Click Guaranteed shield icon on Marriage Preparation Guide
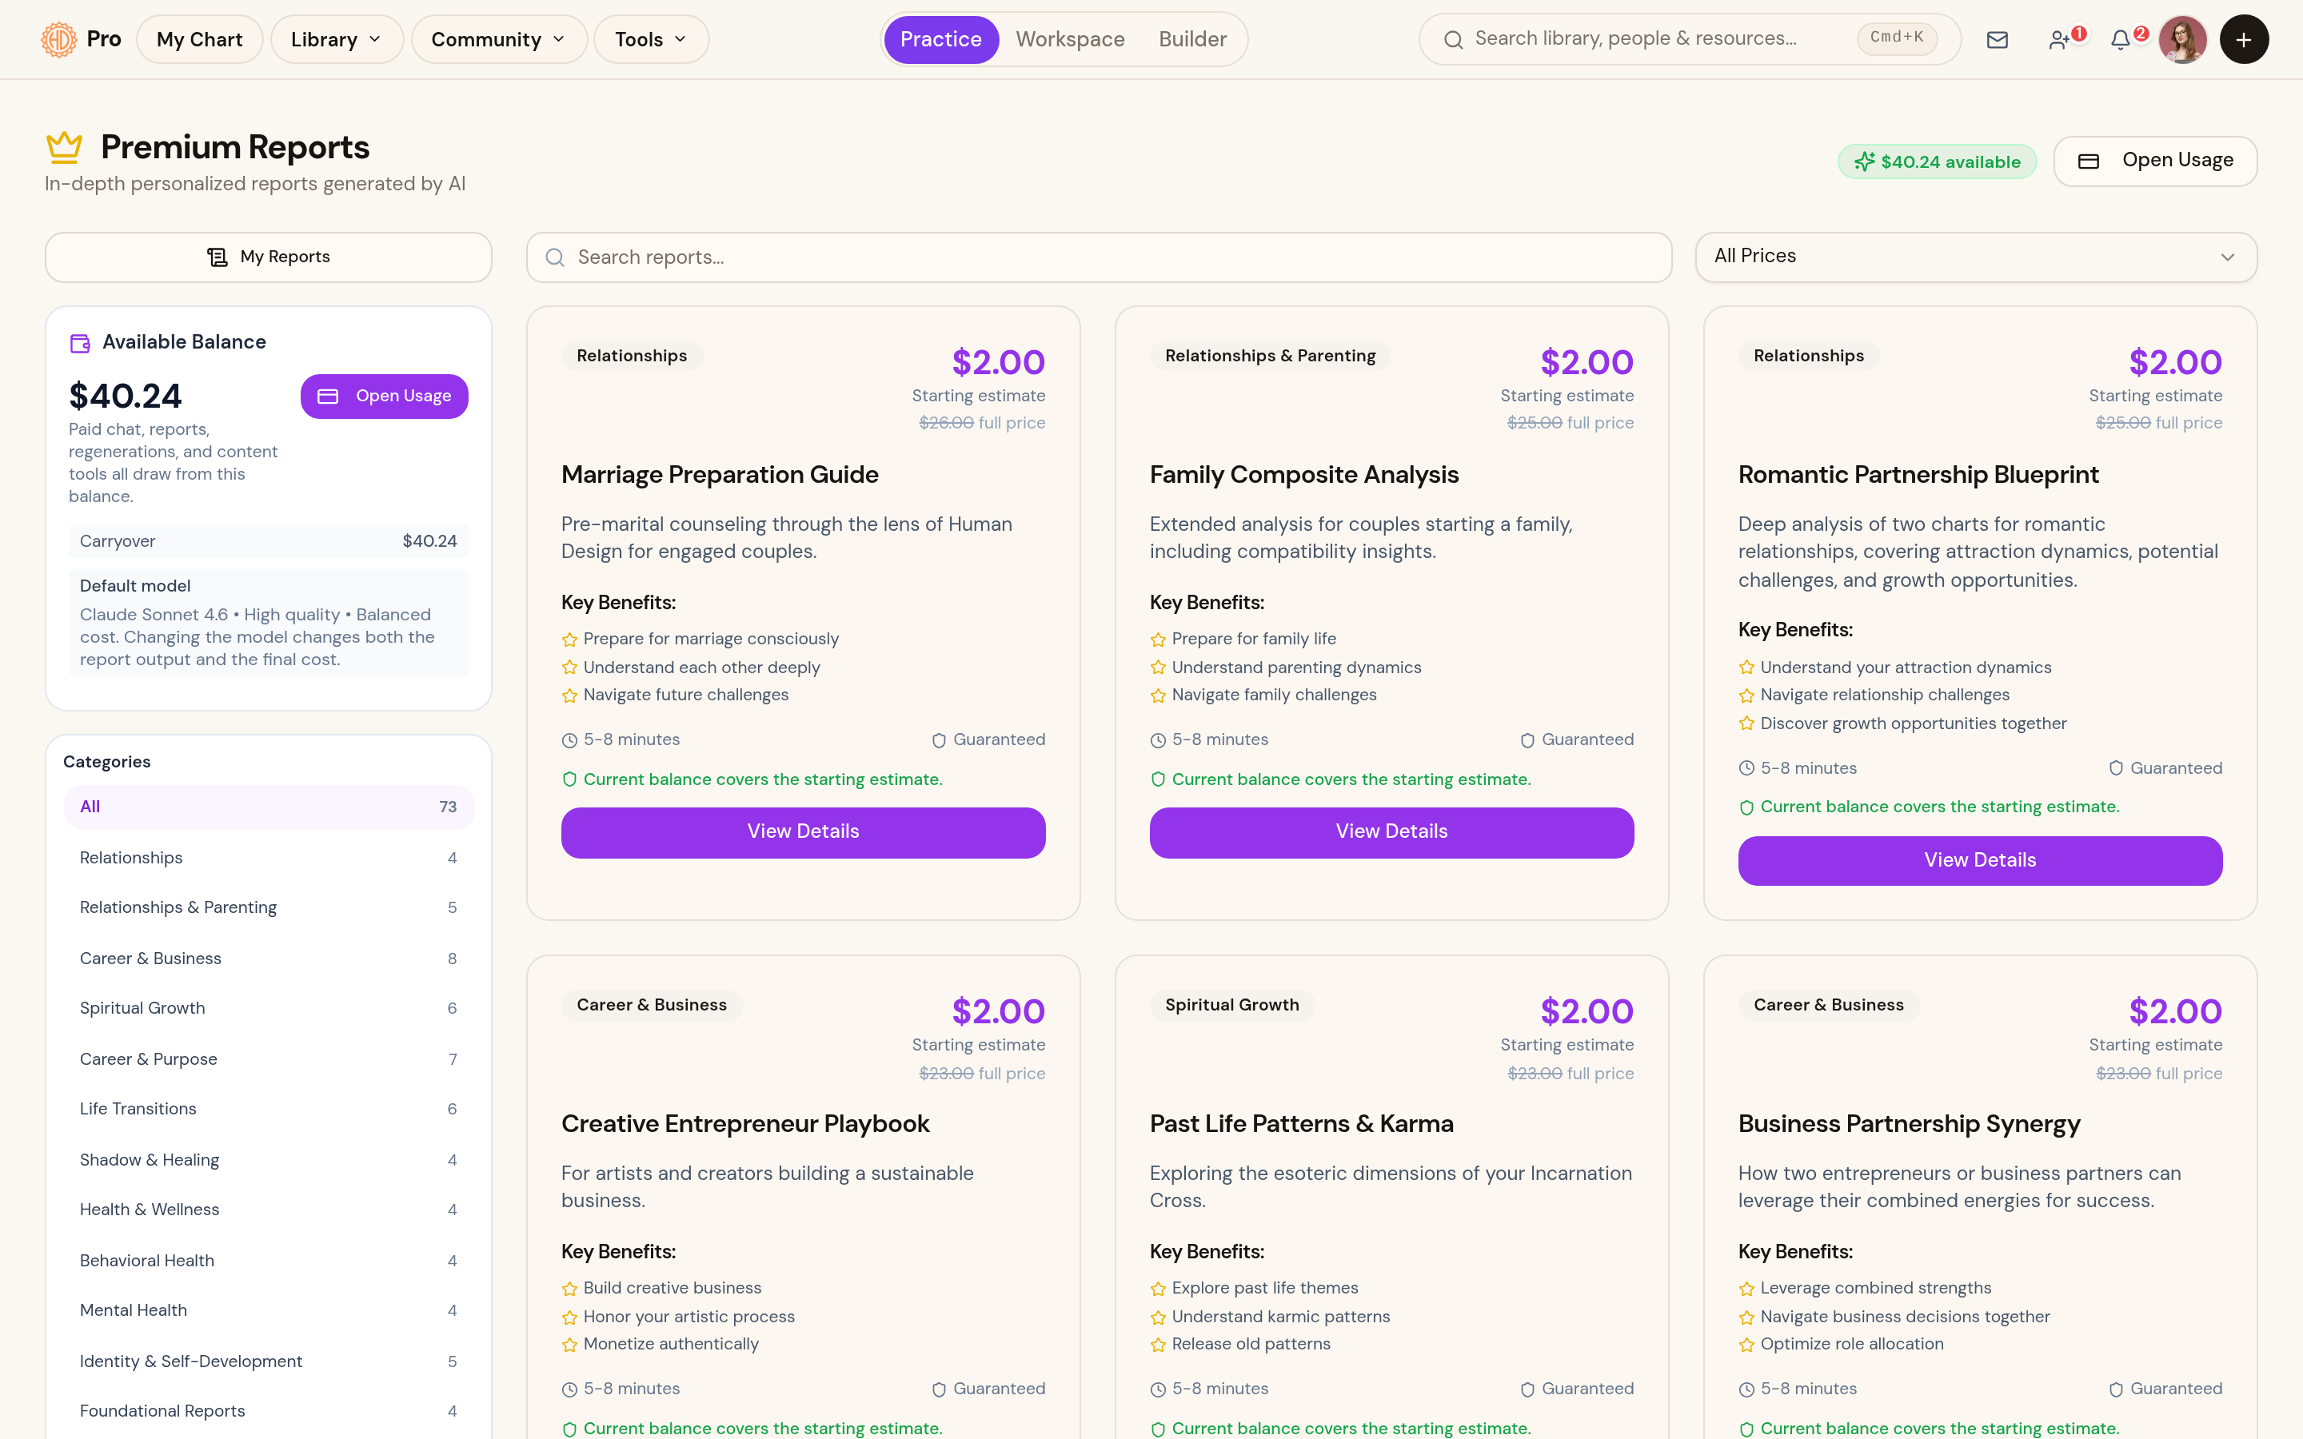The height and width of the screenshot is (1439, 2303). pos(940,740)
